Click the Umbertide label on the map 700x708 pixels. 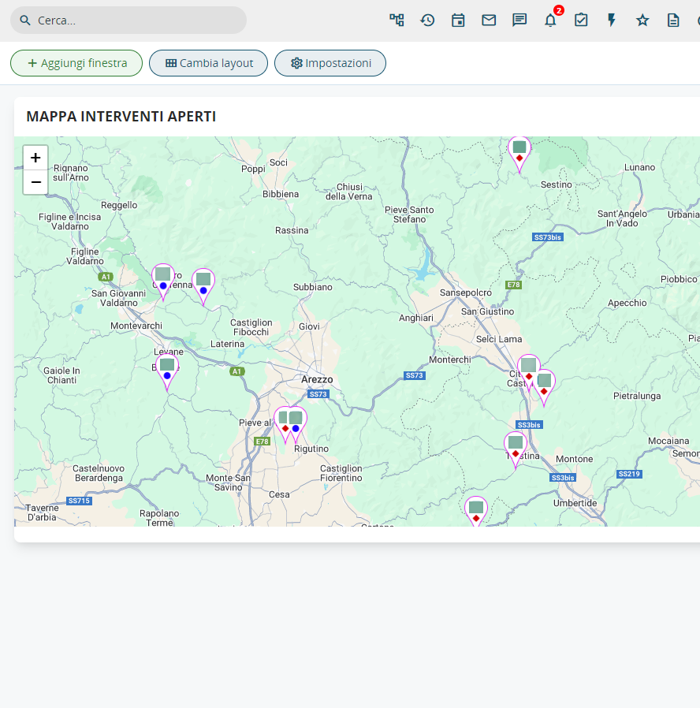[575, 503]
